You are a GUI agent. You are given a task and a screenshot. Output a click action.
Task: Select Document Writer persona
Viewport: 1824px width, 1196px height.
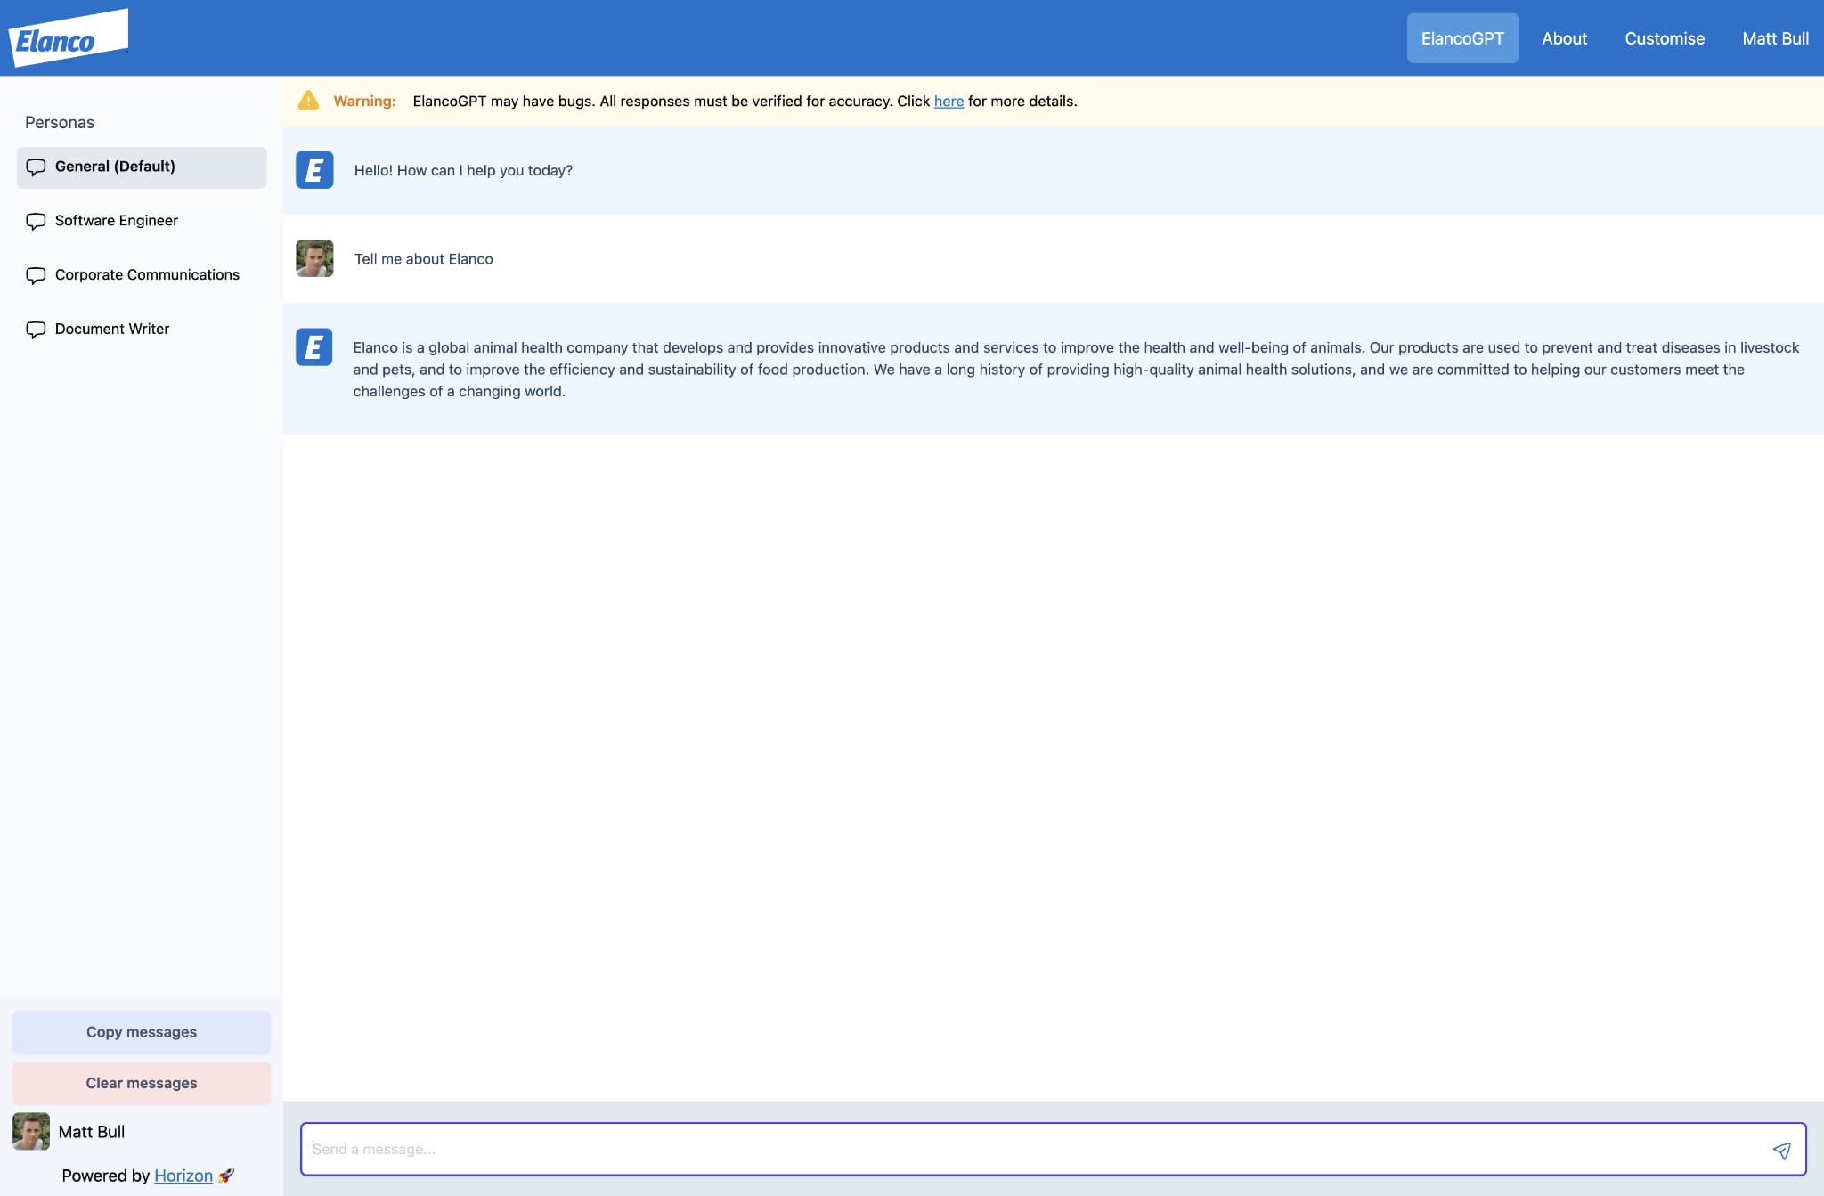coord(142,330)
